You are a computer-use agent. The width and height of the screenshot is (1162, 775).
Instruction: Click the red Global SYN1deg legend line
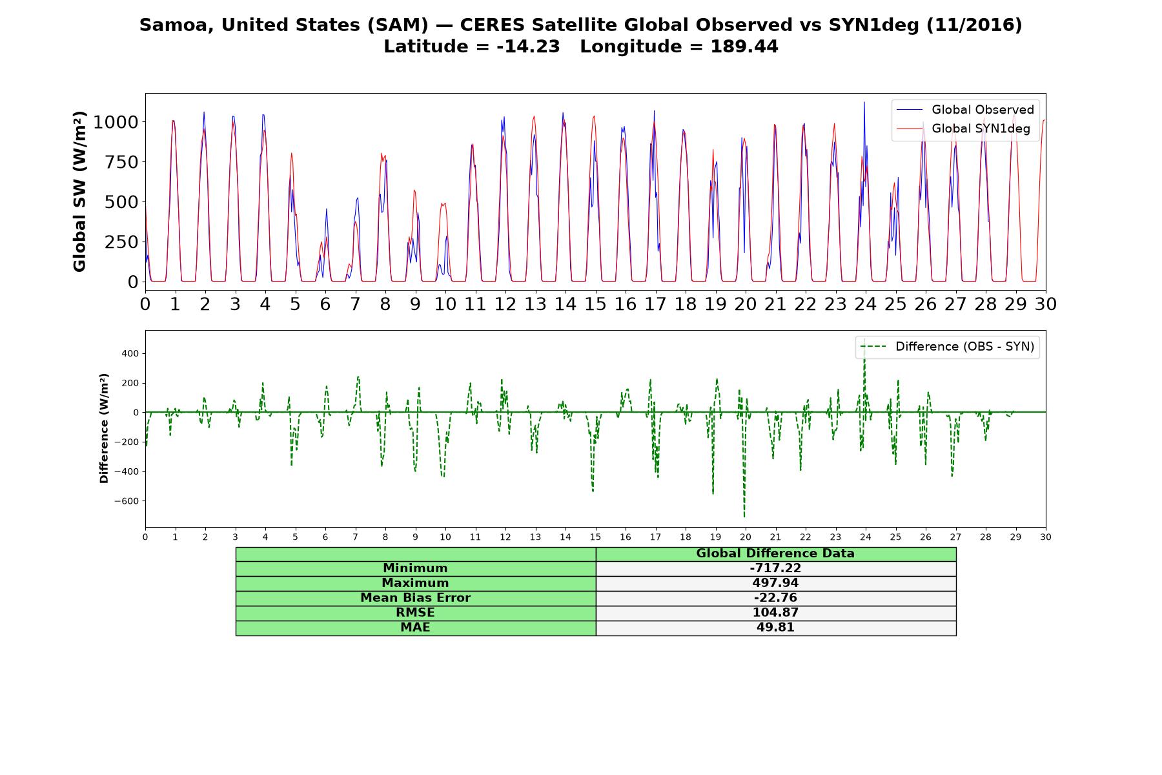click(x=910, y=129)
